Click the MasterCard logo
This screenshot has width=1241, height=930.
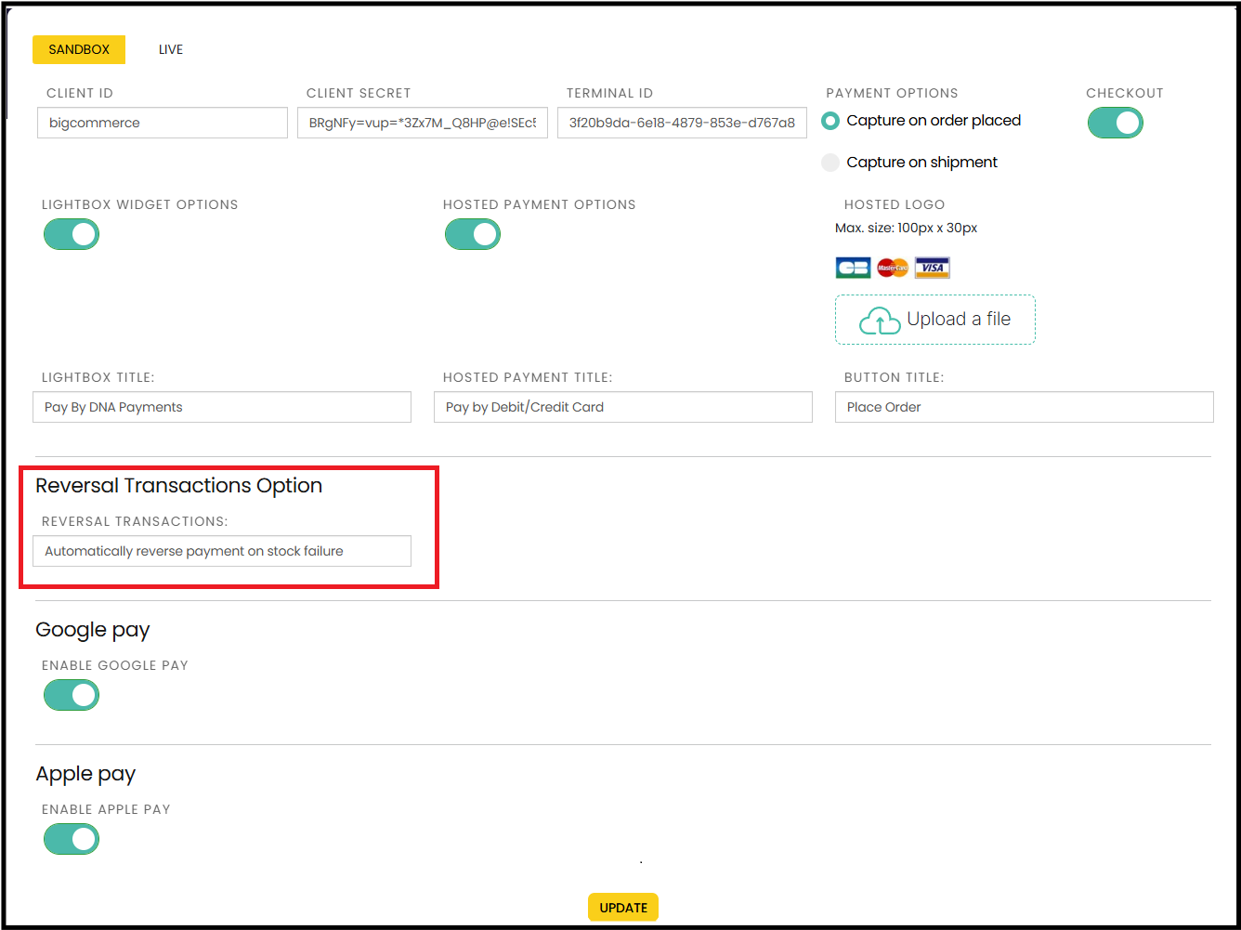[893, 269]
